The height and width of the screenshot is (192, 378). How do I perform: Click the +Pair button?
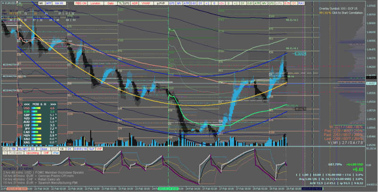56,153
